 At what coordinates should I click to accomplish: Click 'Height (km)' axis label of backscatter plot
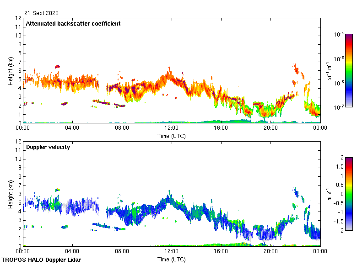coord(11,70)
